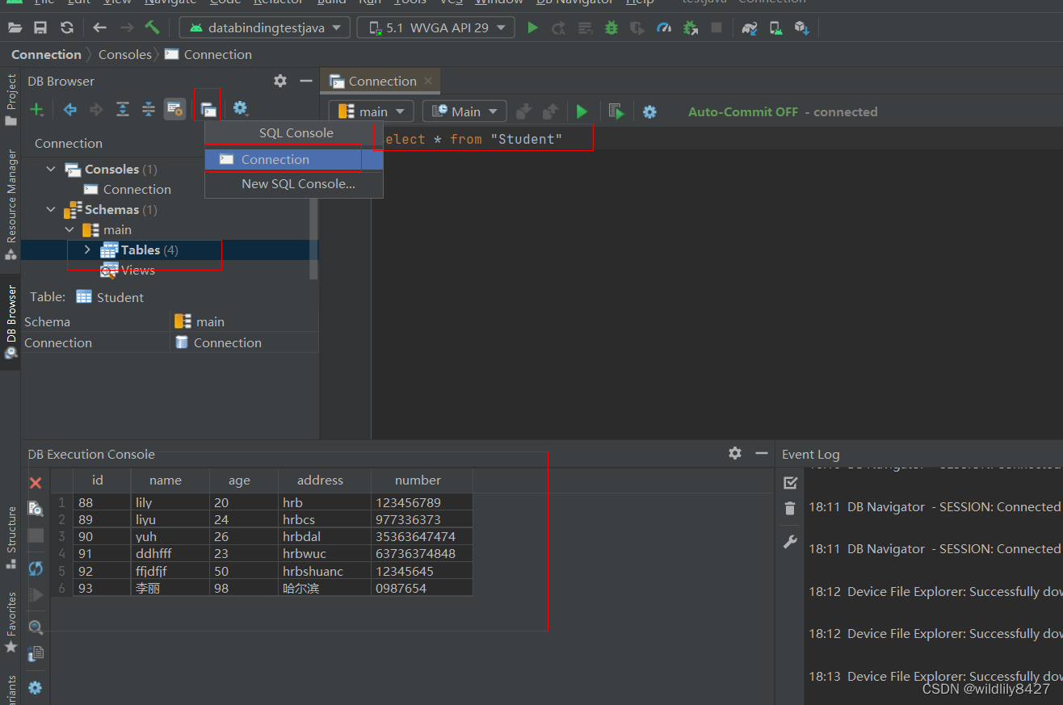The width and height of the screenshot is (1063, 705).
Task: Choose New SQL Console... menu entry
Action: click(293, 183)
